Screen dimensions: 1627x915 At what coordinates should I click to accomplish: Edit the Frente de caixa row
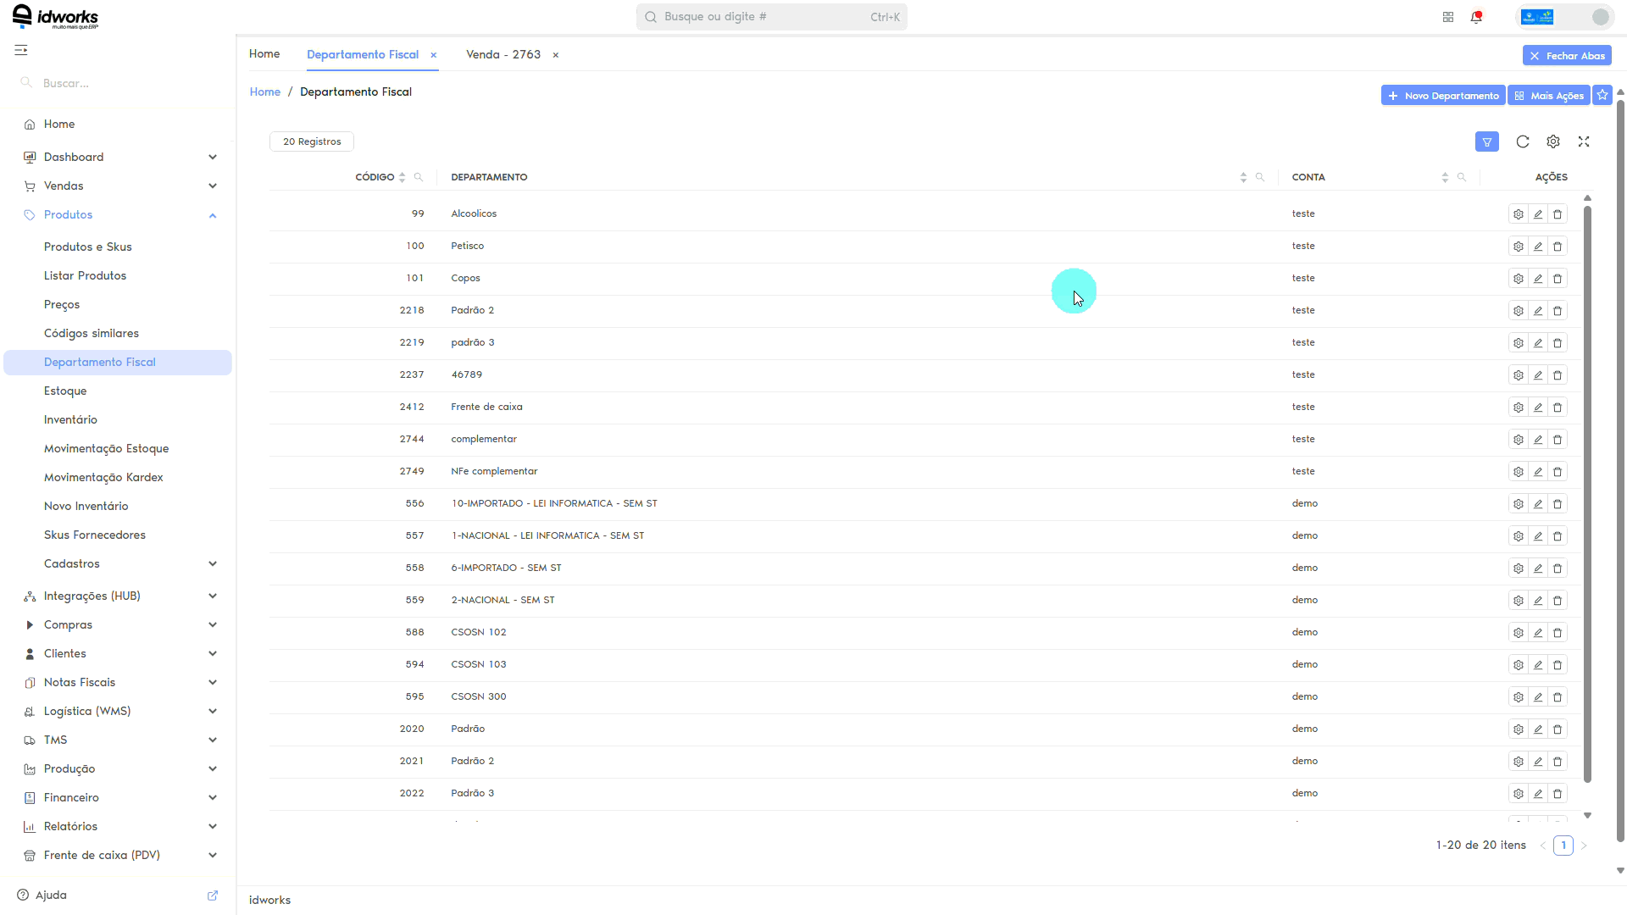pos(1538,408)
